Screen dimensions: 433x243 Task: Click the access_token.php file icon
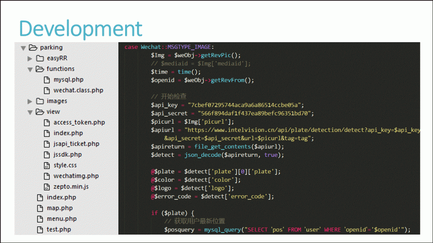pyautogui.click(x=47, y=123)
